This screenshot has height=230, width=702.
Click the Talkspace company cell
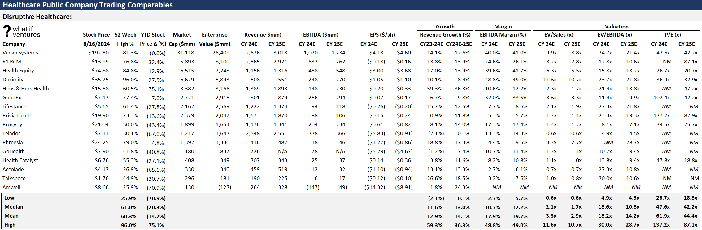pos(14,178)
